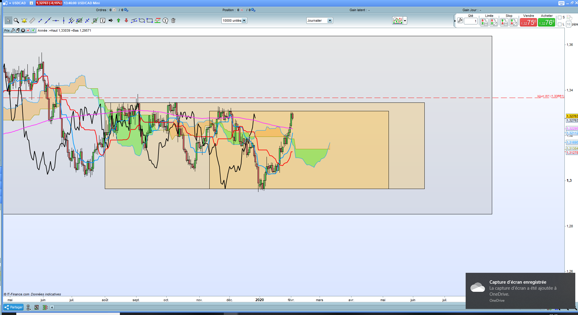Toggle the S checkbox in order panel

(560, 17)
